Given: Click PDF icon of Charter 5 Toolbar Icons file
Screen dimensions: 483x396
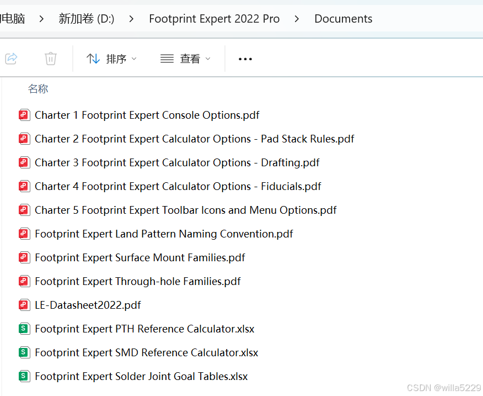Looking at the screenshot, I should click(x=24, y=210).
